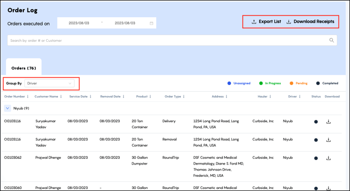Download receipt for order O0103060

(x=328, y=188)
